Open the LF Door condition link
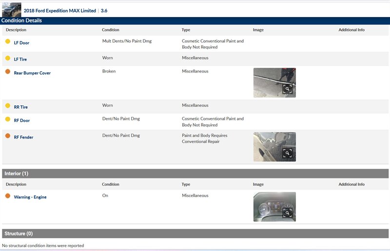The width and height of the screenshot is (390, 251). [21, 43]
